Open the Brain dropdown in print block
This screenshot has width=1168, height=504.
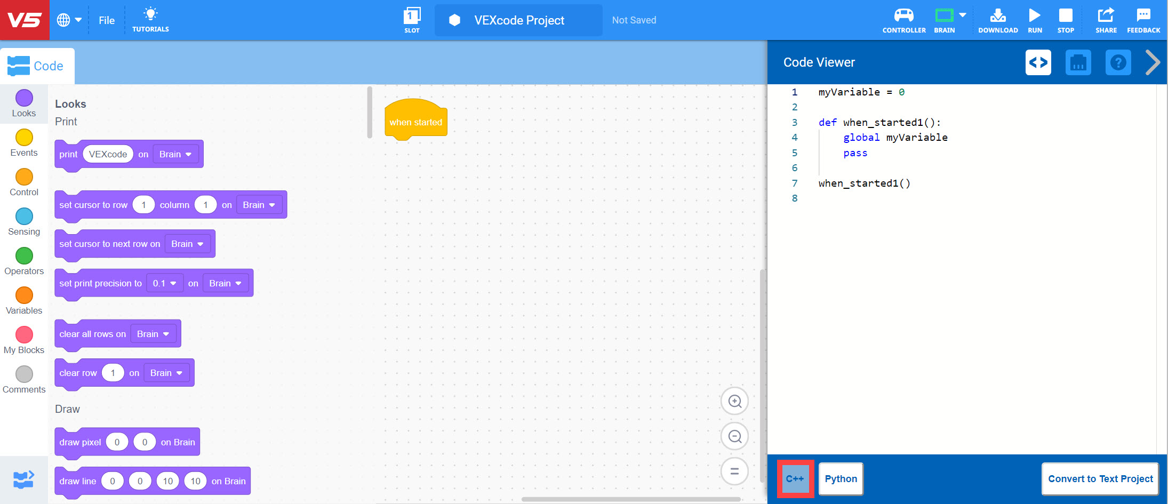coord(175,154)
